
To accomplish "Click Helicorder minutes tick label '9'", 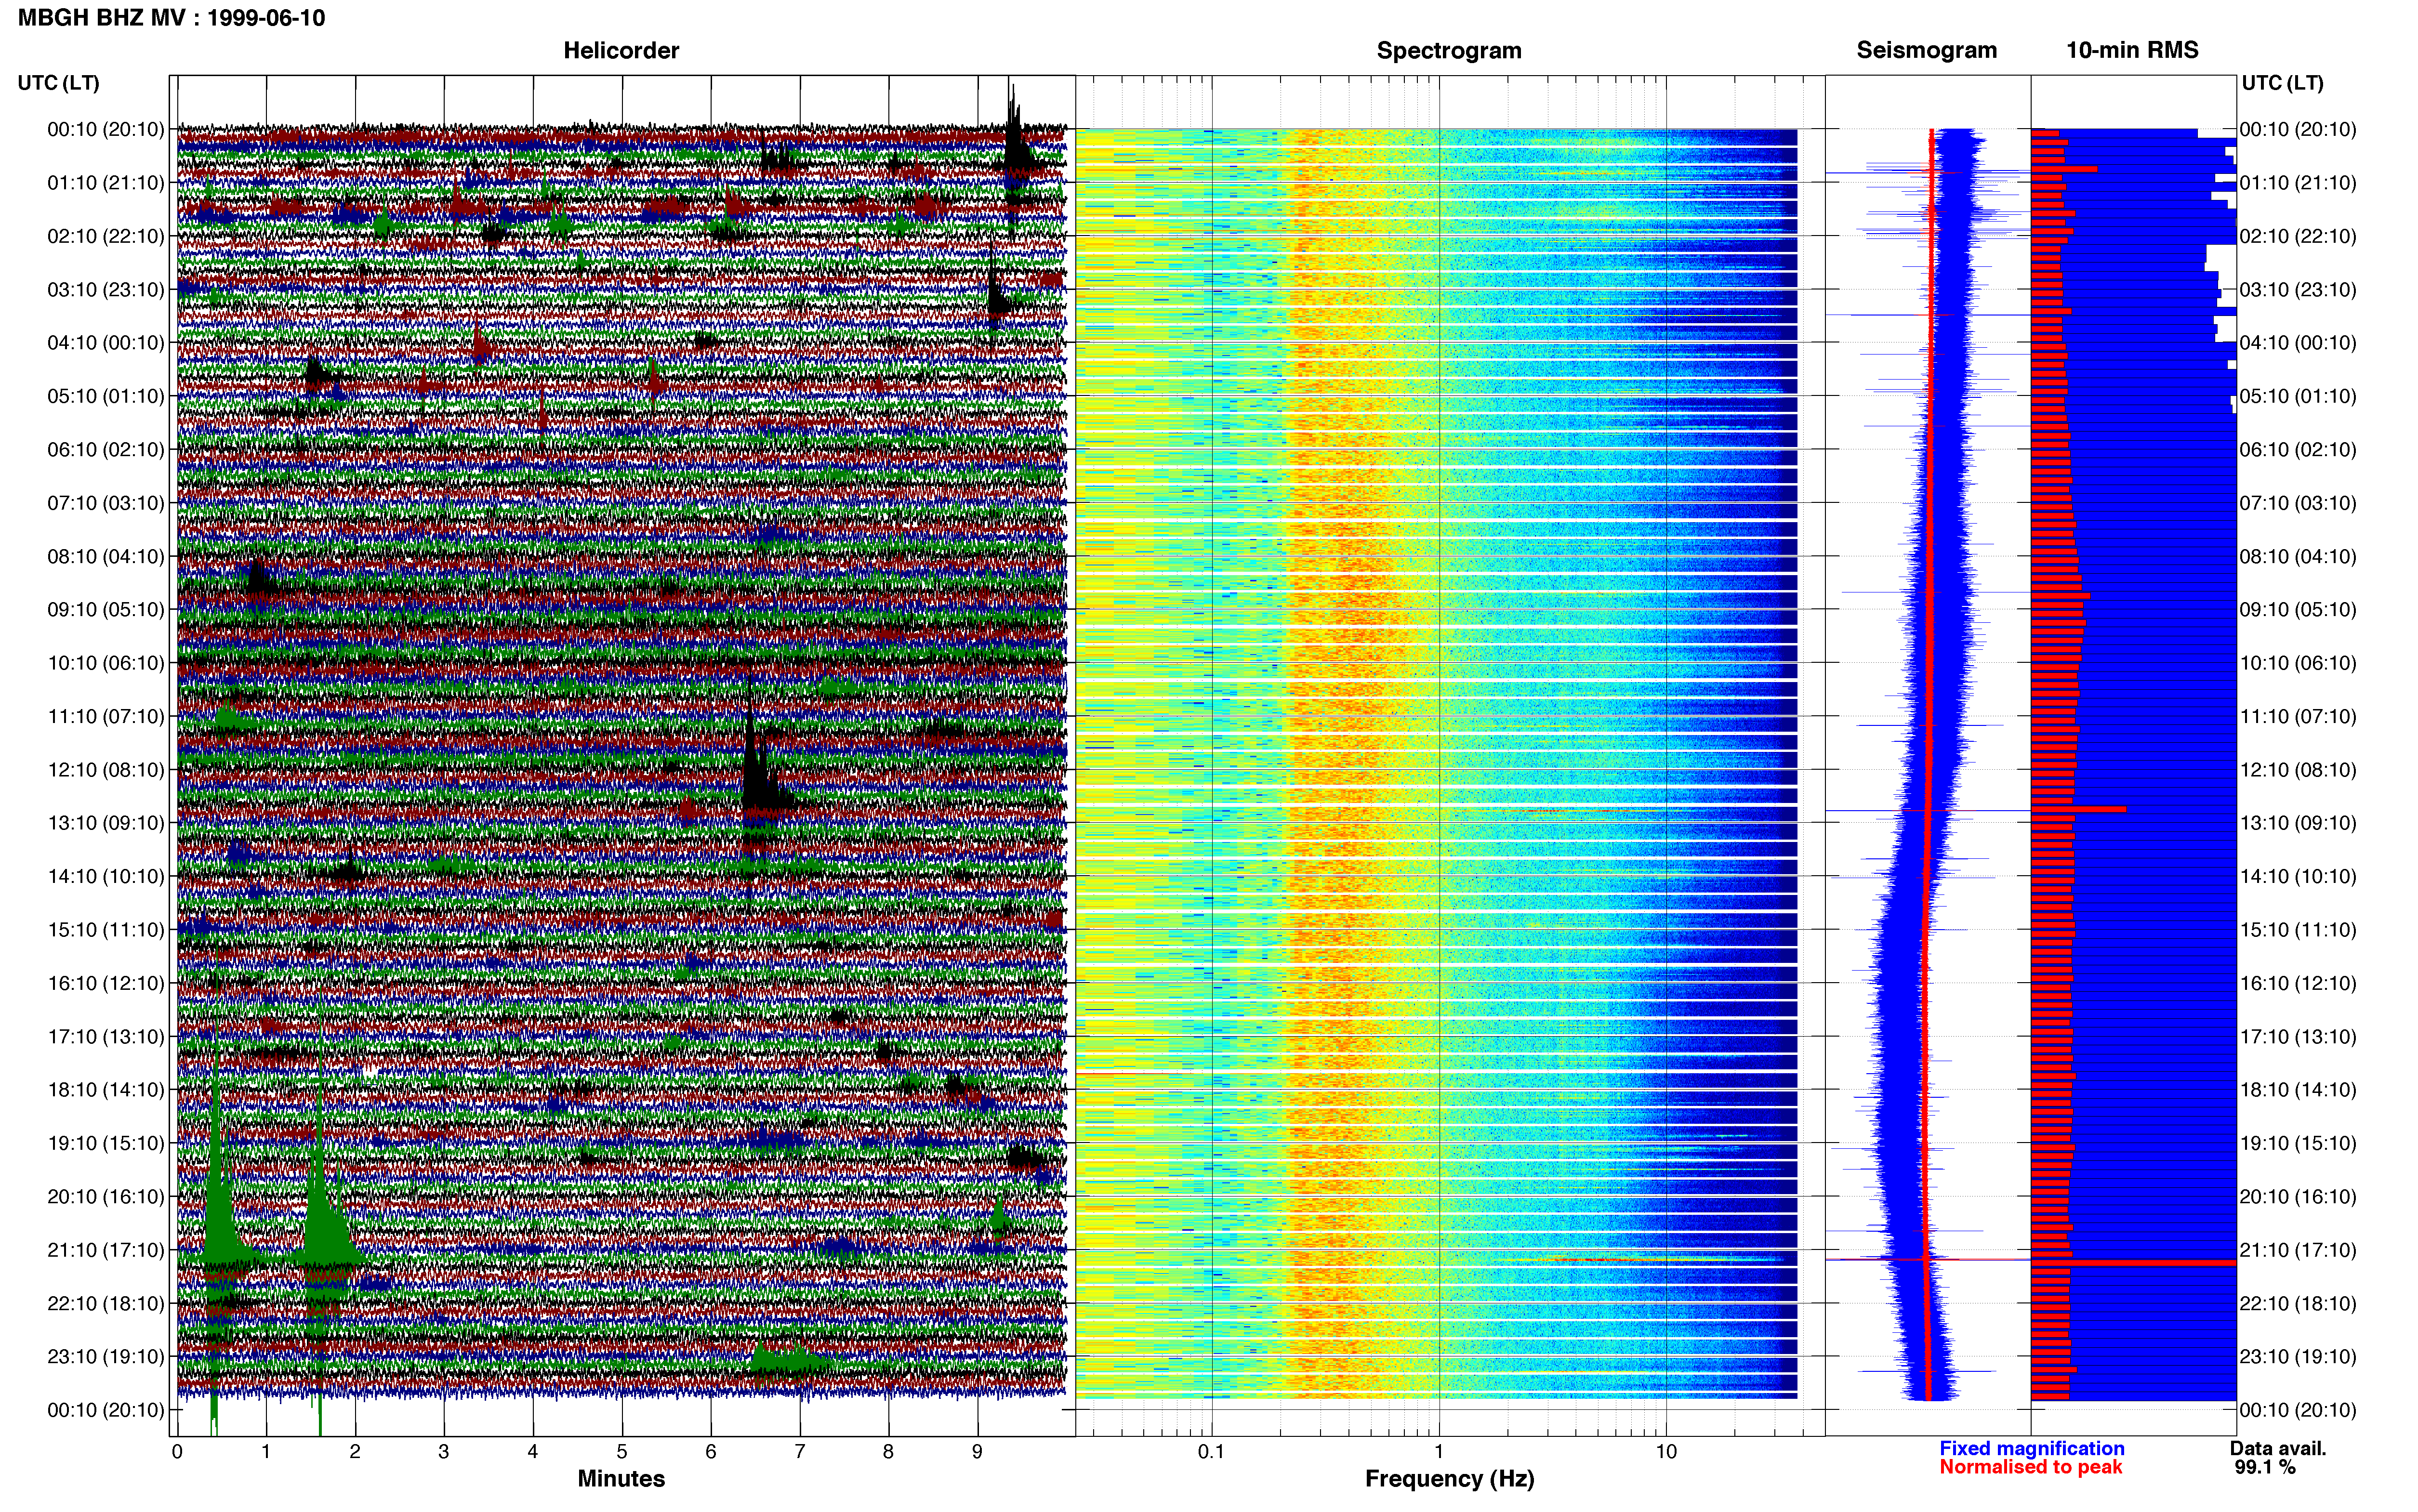I will (977, 1452).
